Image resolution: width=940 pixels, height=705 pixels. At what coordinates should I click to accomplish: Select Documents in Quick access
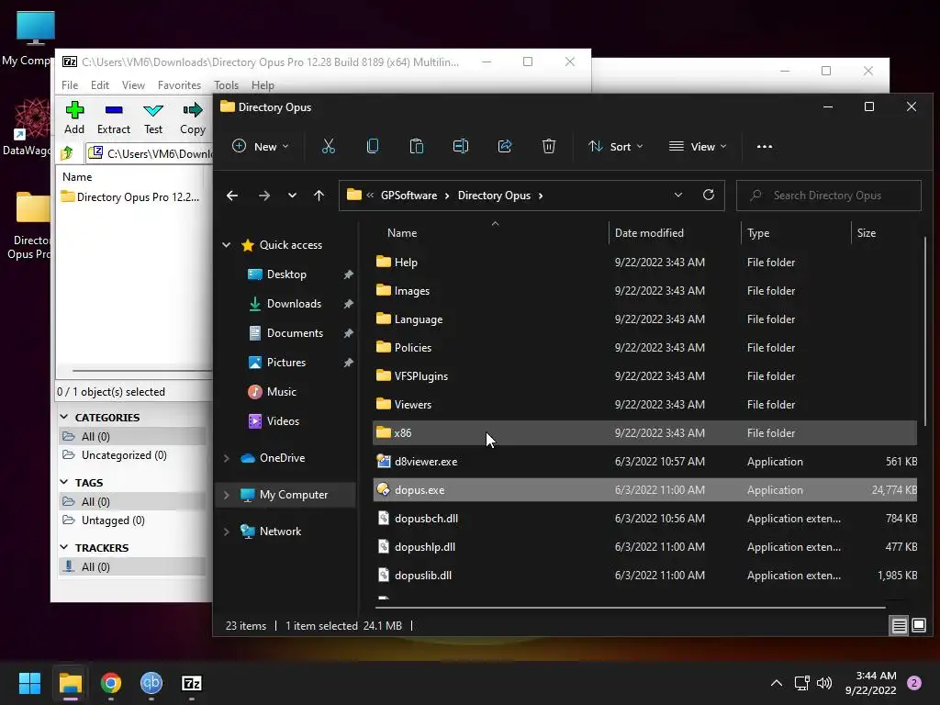[x=295, y=333]
